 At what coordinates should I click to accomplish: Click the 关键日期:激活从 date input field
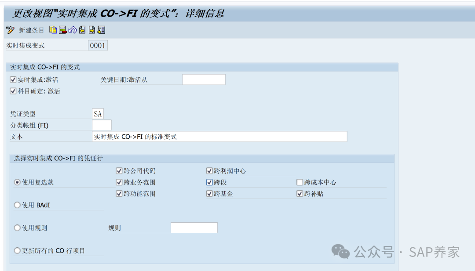[x=204, y=79]
